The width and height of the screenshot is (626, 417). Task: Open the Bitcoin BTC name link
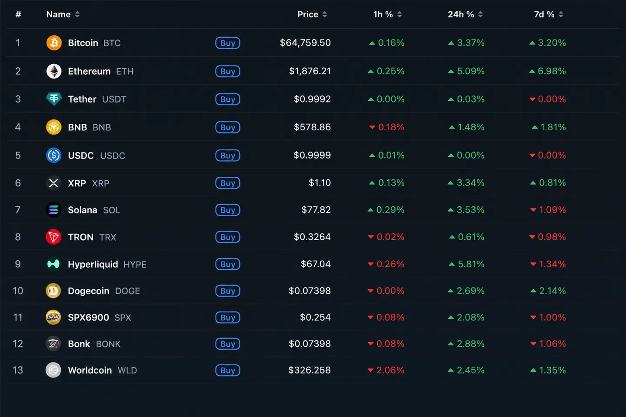point(94,43)
